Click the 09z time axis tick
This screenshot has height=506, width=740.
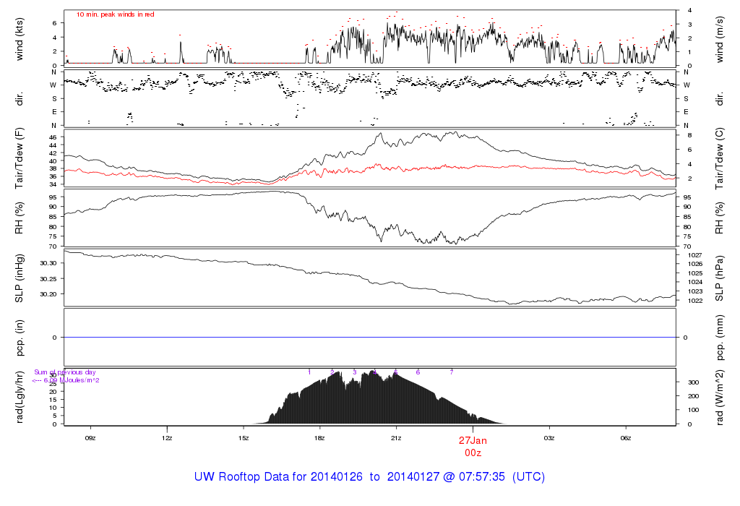90,438
